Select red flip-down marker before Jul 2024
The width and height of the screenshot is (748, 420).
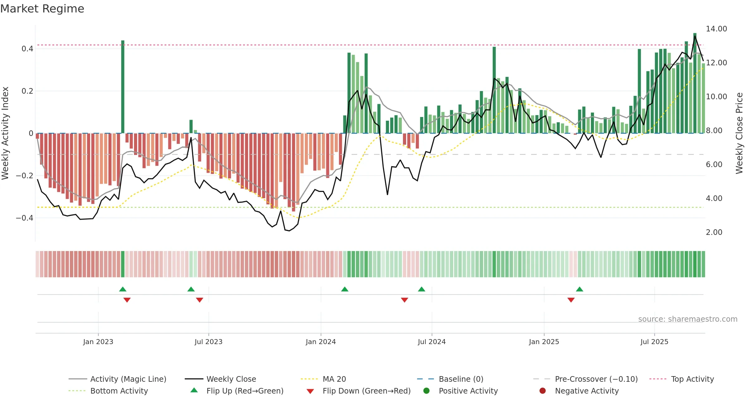coord(405,300)
